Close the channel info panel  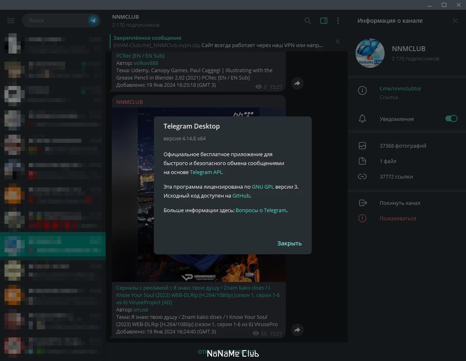point(455,21)
